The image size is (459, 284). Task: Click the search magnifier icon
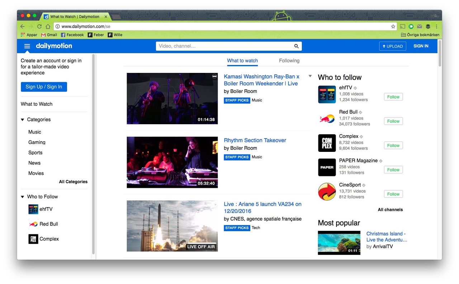coord(297,46)
